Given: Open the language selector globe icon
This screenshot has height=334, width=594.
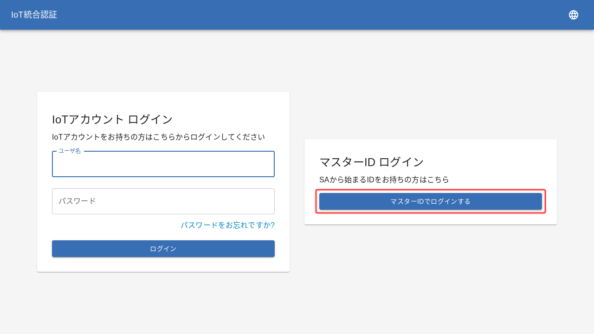Looking at the screenshot, I should coord(574,15).
